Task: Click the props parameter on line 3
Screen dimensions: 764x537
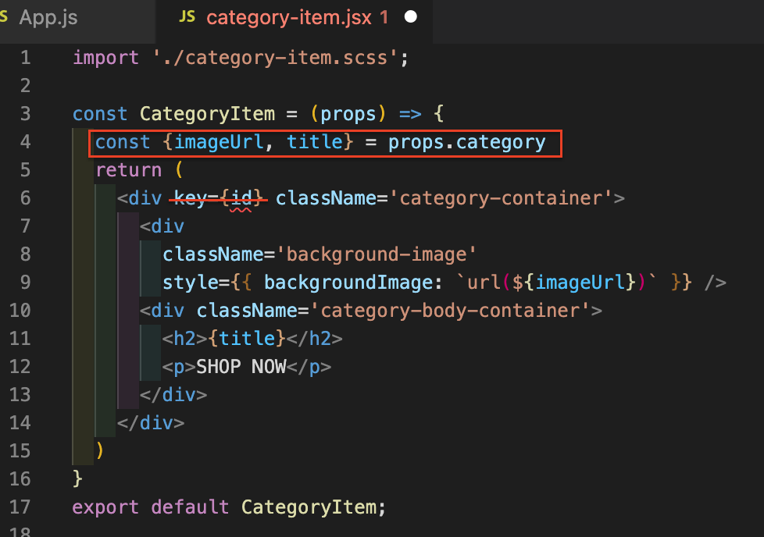Action: pos(348,114)
